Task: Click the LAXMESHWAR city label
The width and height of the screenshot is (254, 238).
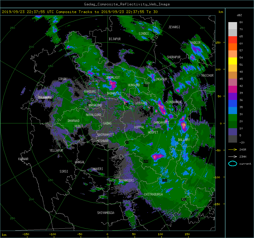Action: coord(100,141)
